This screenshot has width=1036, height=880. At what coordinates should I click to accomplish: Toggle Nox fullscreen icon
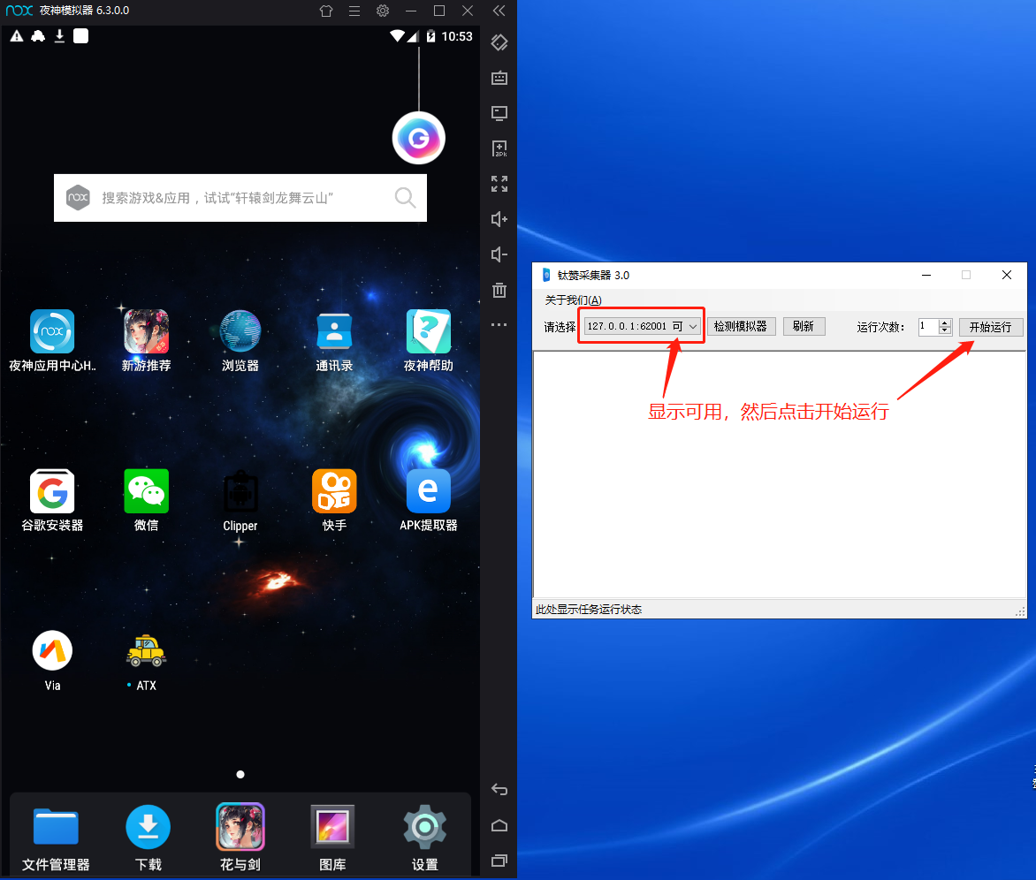[499, 184]
